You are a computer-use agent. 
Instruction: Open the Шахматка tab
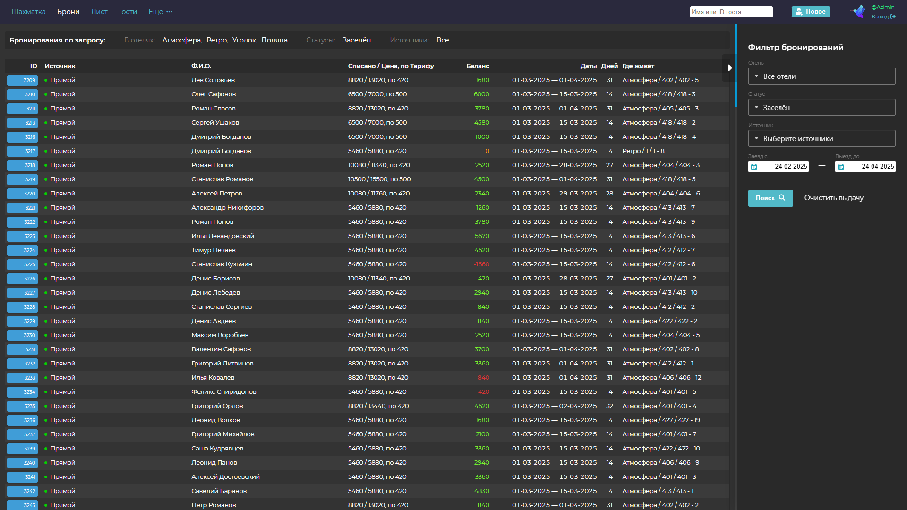point(28,12)
